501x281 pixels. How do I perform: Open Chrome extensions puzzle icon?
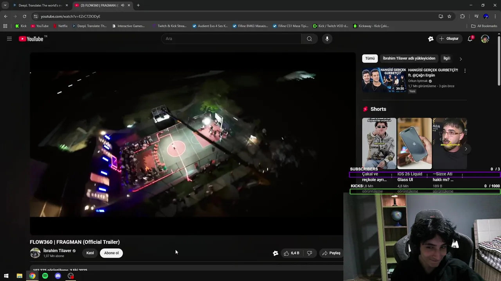point(462,16)
